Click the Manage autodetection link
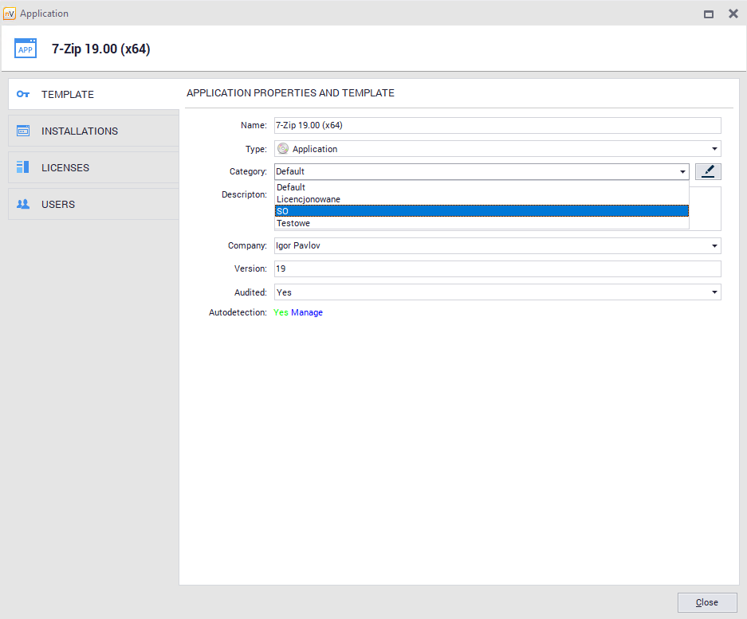The width and height of the screenshot is (747, 619). [x=307, y=312]
